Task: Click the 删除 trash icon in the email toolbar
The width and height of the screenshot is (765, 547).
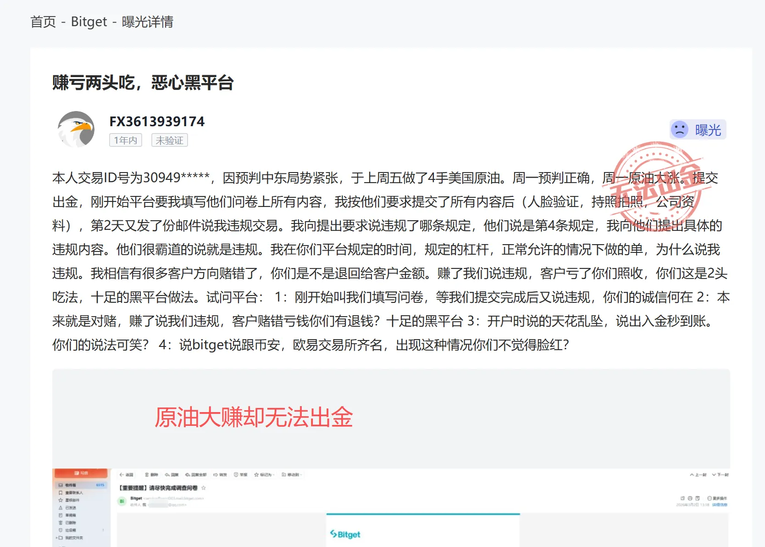Action: pos(147,474)
